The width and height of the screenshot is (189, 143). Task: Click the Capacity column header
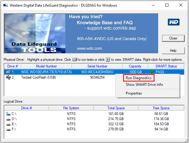(135, 66)
